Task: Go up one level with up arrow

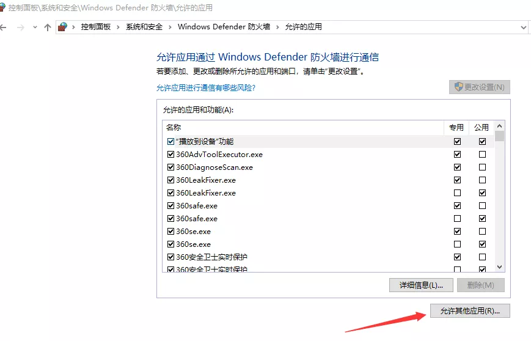Action: (x=48, y=28)
